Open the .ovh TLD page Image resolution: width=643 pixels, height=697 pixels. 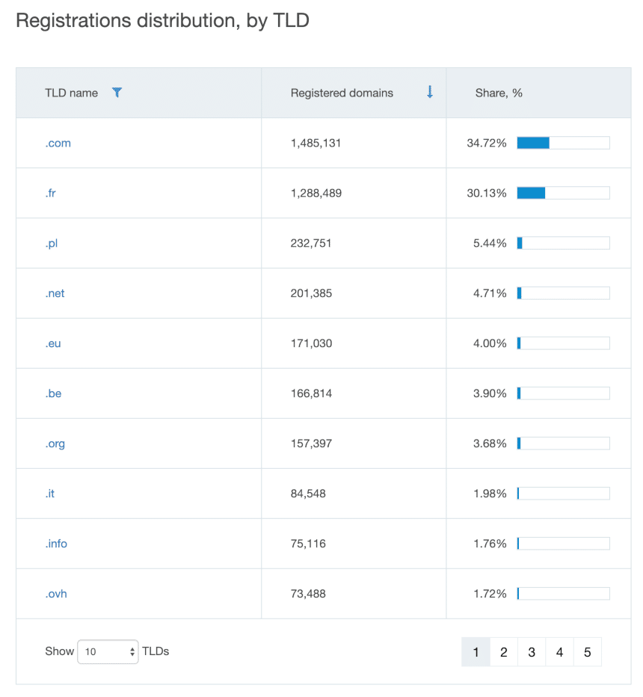click(x=56, y=593)
